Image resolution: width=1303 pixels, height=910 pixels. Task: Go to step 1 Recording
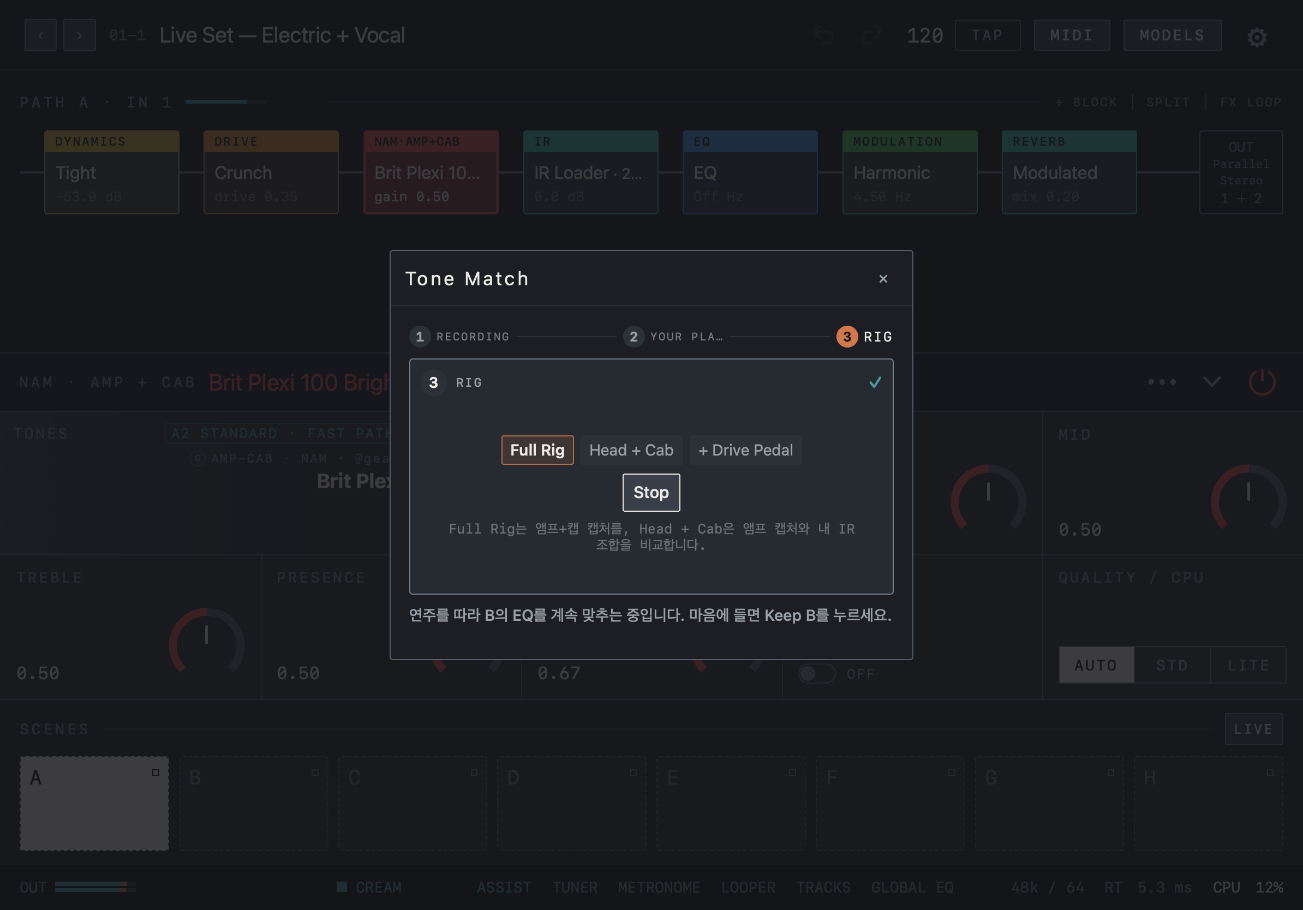pos(459,337)
